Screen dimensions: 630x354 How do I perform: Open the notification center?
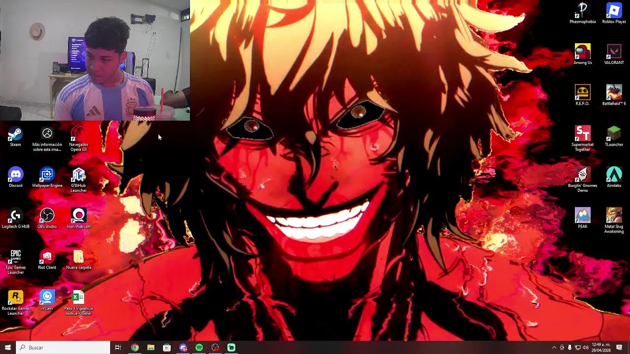pos(619,348)
